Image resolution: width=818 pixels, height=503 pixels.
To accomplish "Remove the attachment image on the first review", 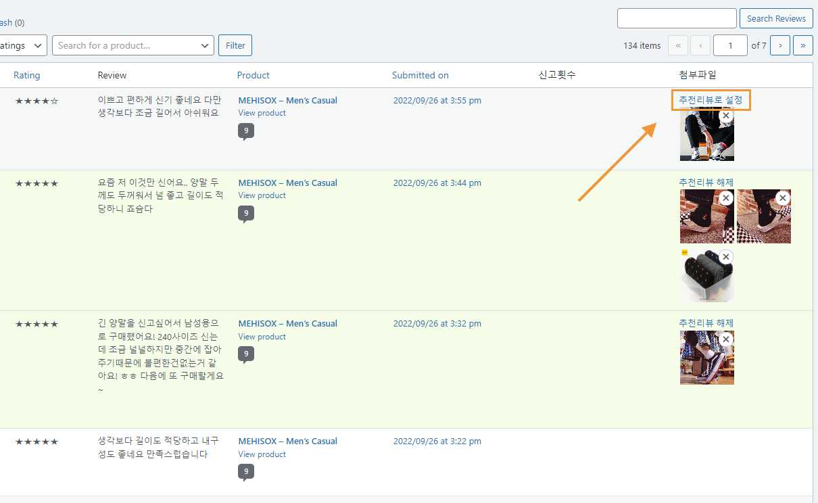I will coord(726,116).
